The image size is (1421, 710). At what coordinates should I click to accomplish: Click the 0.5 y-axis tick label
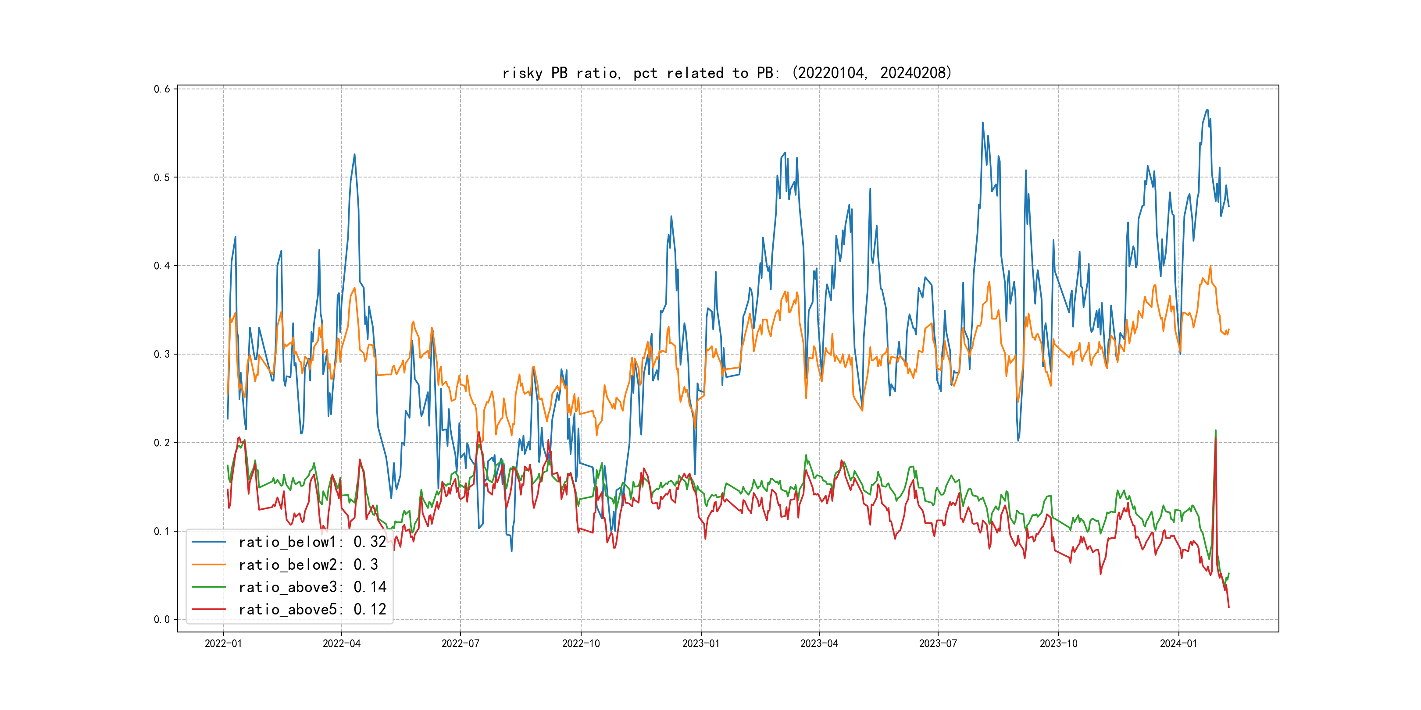click(x=162, y=177)
